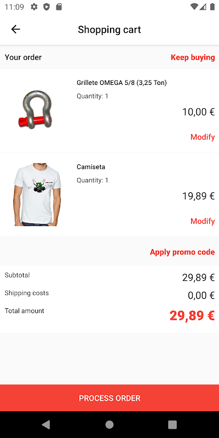Tap the Android home circle button
The image size is (219, 438).
(x=109, y=425)
